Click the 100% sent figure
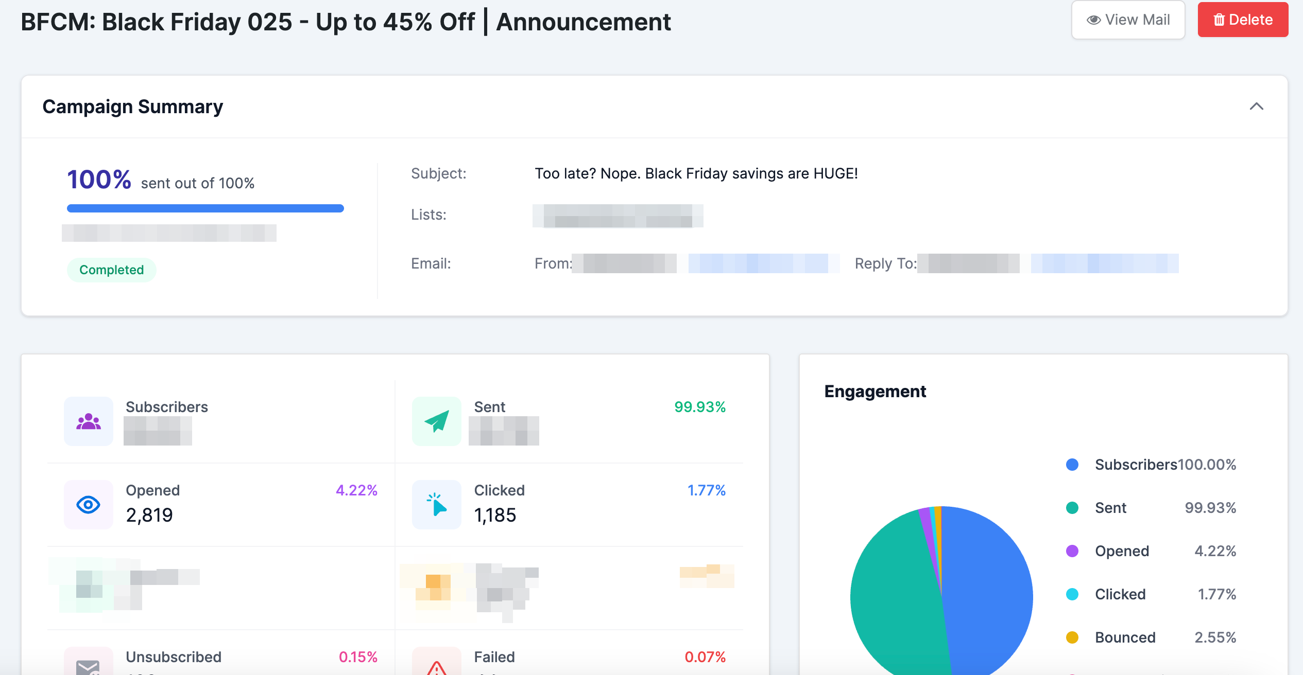The width and height of the screenshot is (1303, 675). coord(99,179)
